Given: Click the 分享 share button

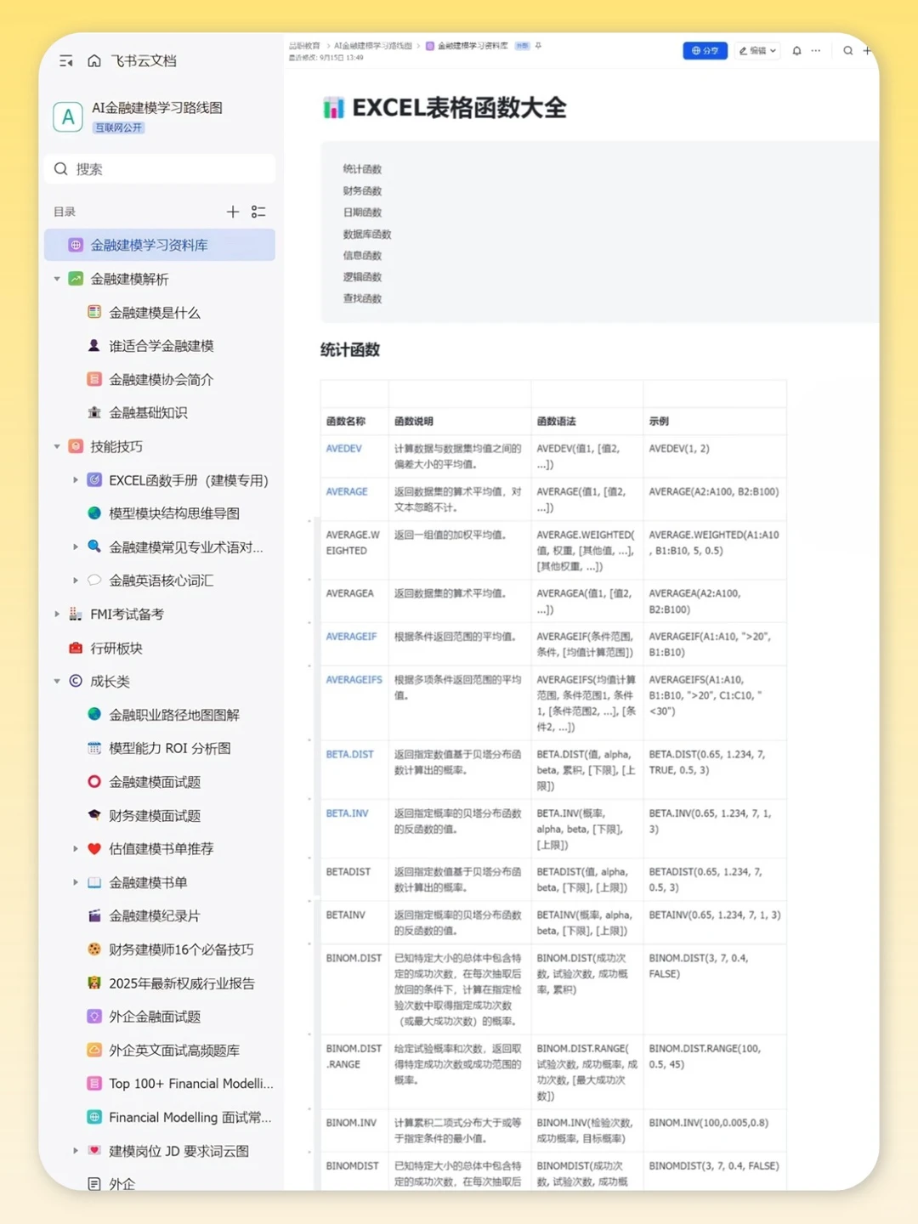Looking at the screenshot, I should (x=705, y=51).
